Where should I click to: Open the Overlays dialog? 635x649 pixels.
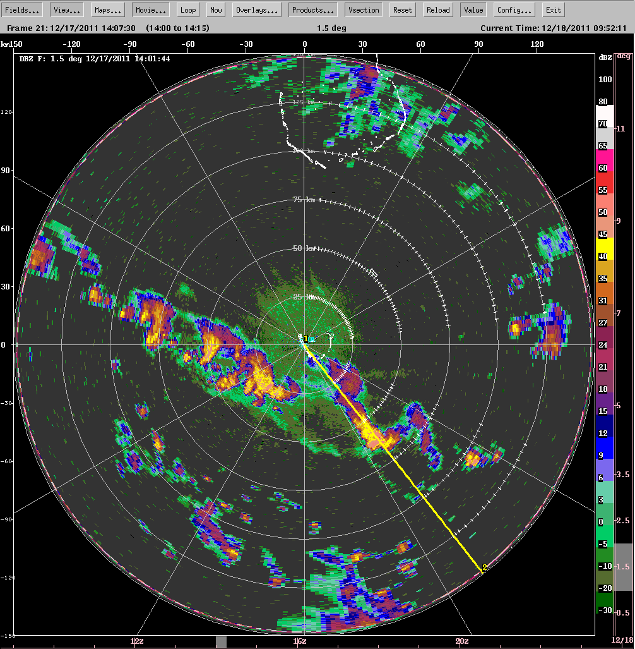click(x=256, y=9)
